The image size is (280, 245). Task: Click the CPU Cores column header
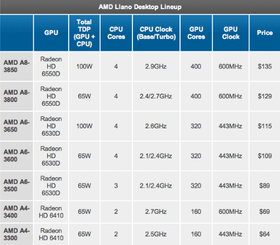(x=116, y=33)
